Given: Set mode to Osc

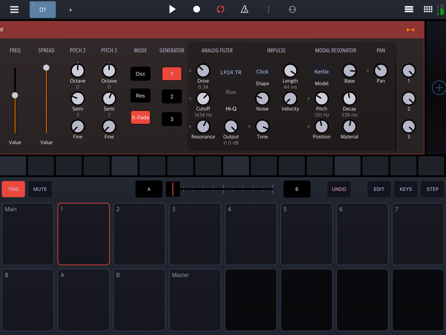Looking at the screenshot, I should [140, 74].
